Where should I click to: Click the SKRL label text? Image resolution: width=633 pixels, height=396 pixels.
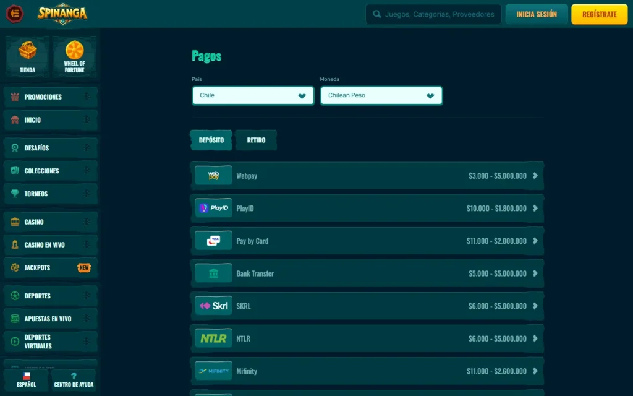pyautogui.click(x=244, y=306)
